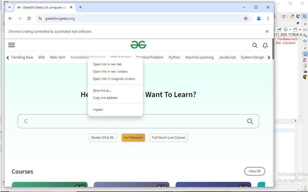Open the Trending Now topic link
The image size is (308, 192).
22,57
